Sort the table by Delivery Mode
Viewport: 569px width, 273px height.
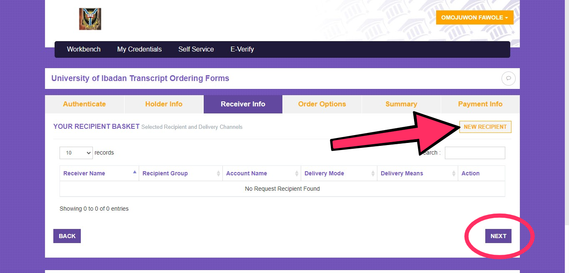[x=372, y=173]
